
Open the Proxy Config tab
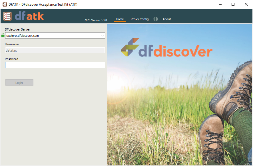pyautogui.click(x=140, y=19)
